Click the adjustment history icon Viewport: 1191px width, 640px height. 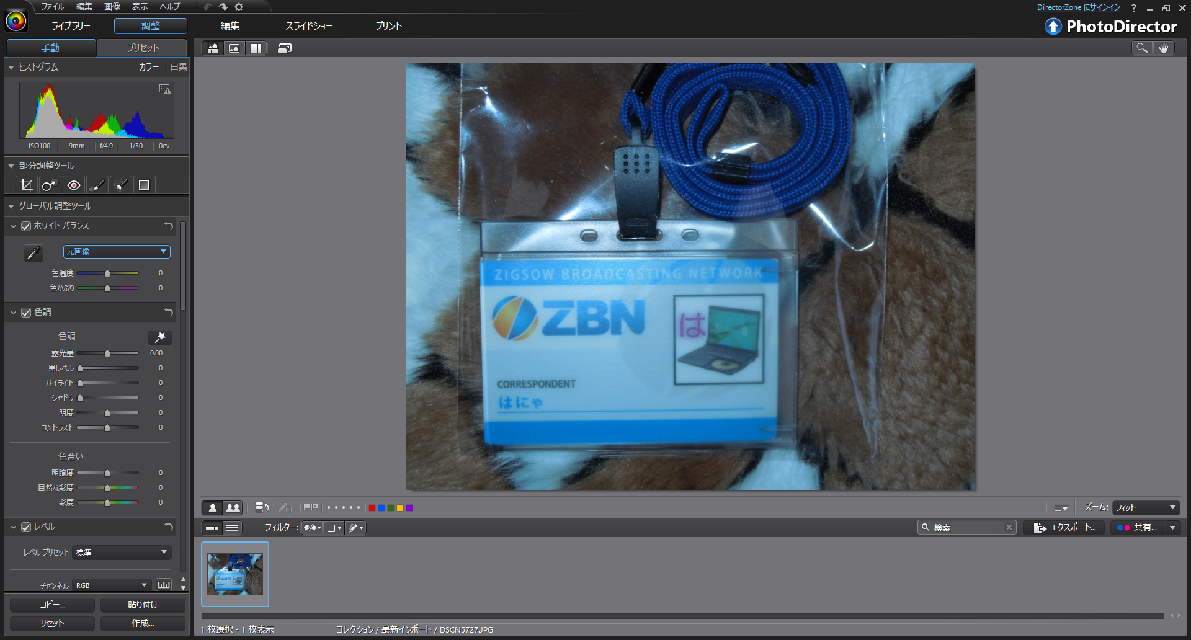tap(262, 508)
